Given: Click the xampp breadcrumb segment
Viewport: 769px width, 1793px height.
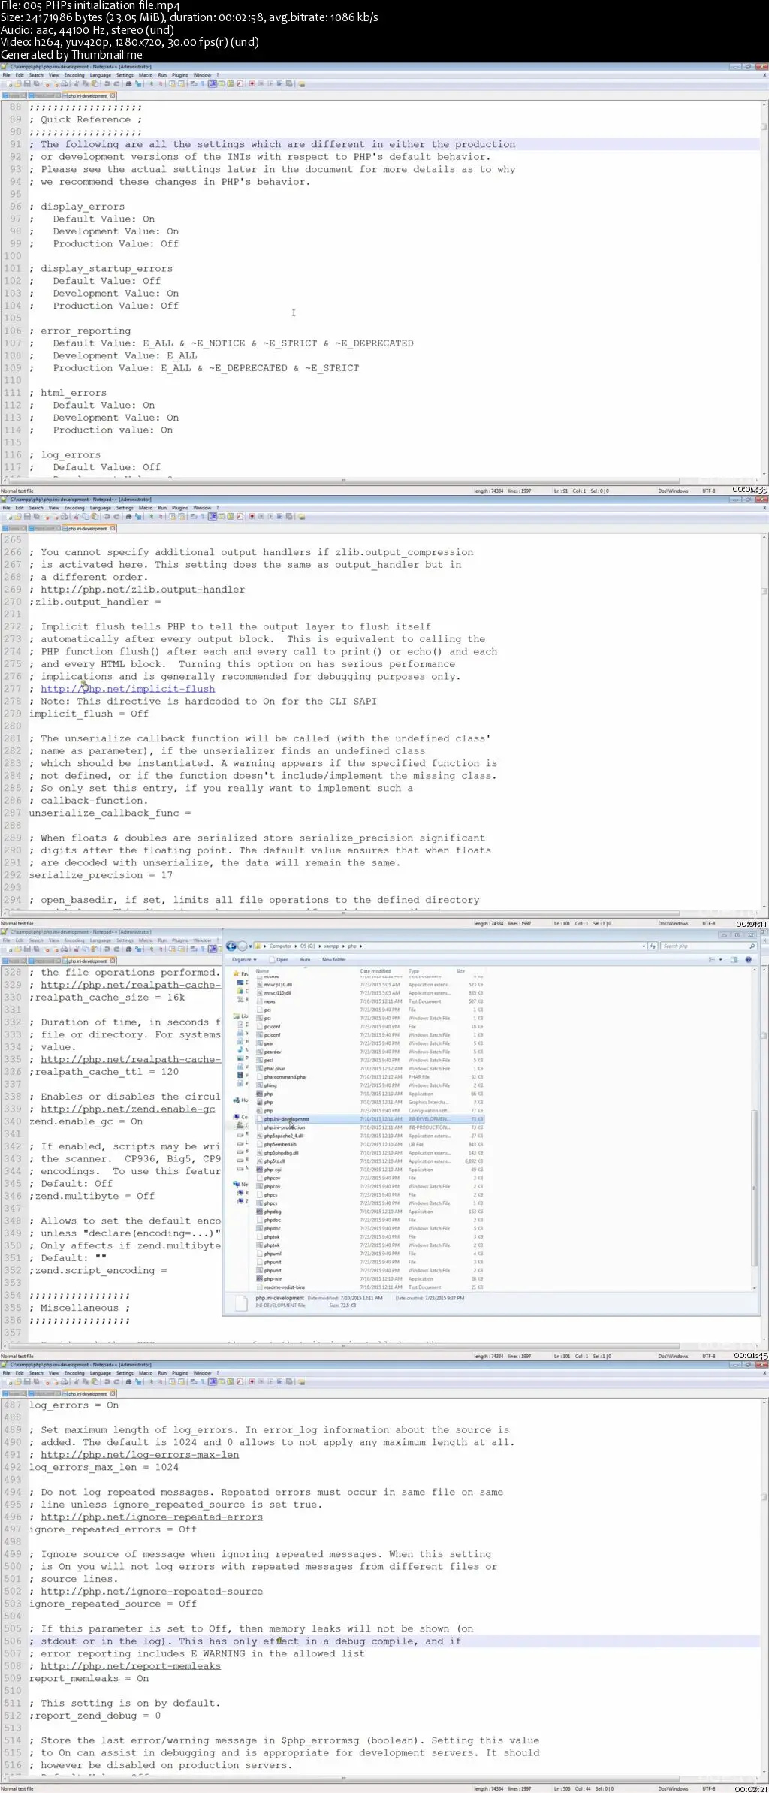Looking at the screenshot, I should tap(331, 946).
